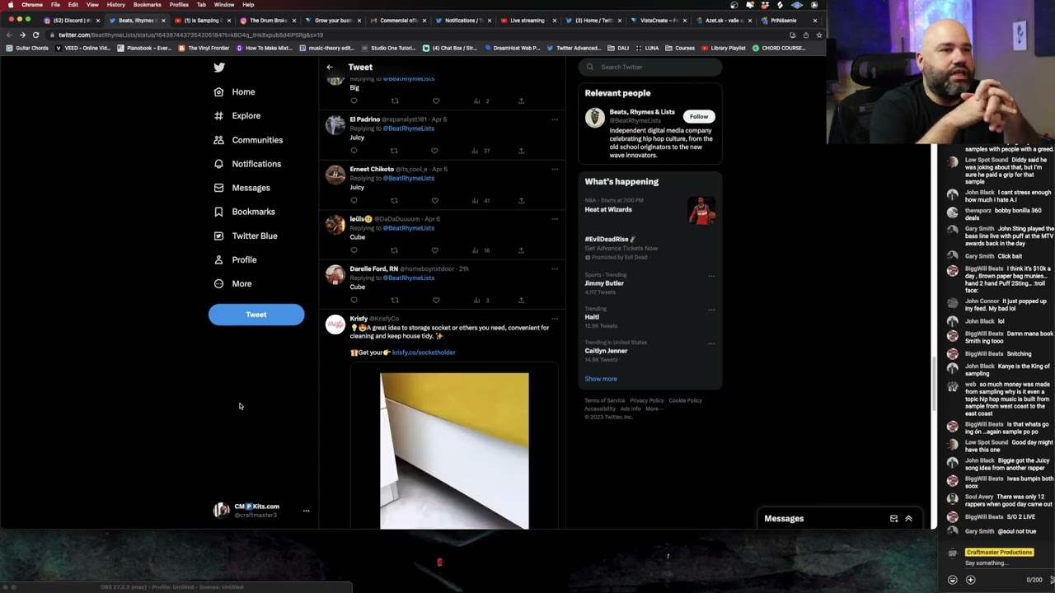Like Ernest Chikoto's reply
The width and height of the screenshot is (1055, 593).
pyautogui.click(x=434, y=200)
